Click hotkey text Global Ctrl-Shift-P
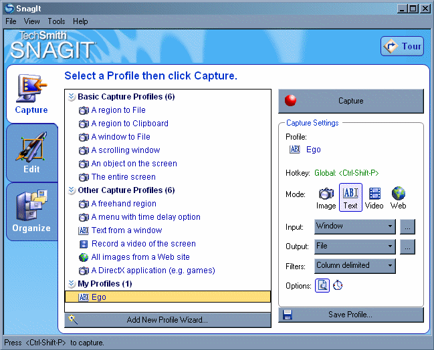This screenshot has width=434, height=350. 346,173
